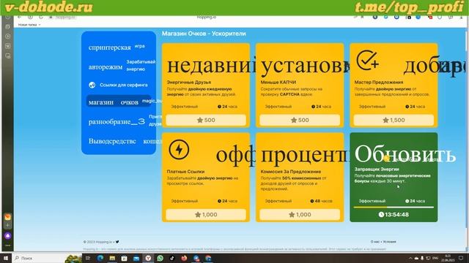Image resolution: width=469 pixels, height=263 pixels.
Task: Open the notification center in the taskbar
Action: tap(461, 258)
